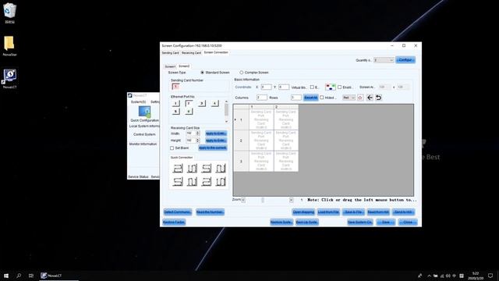The width and height of the screenshot is (499, 281).
Task: Open taskbar search icon
Action: 19,276
